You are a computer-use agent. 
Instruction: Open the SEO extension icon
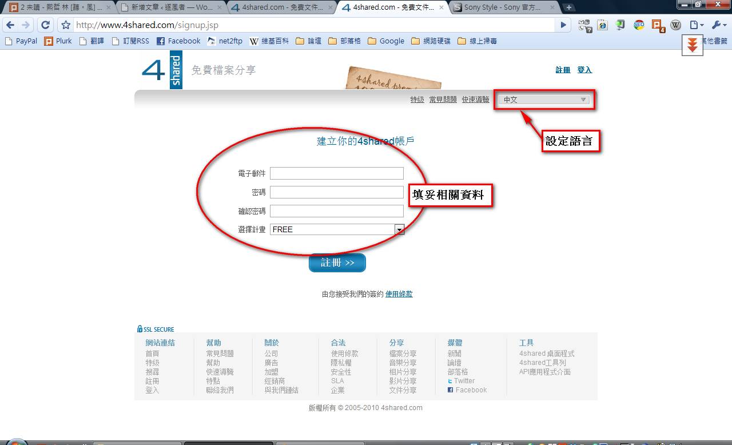click(x=639, y=25)
